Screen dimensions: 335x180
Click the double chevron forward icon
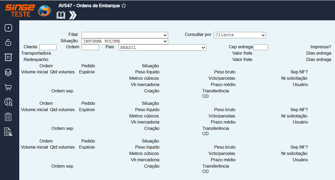pos(73,15)
